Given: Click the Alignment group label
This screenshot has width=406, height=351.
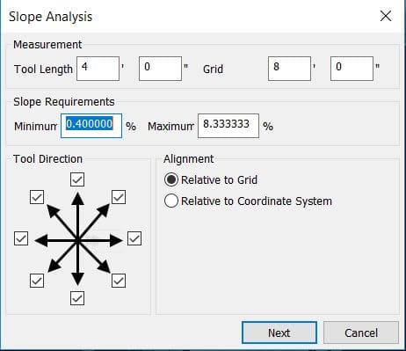Looking at the screenshot, I should click(189, 159).
